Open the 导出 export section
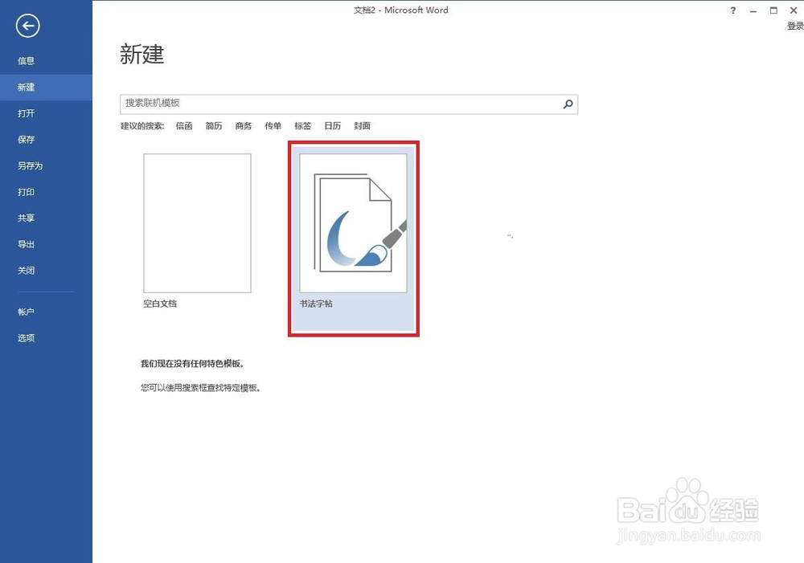 pyautogui.click(x=26, y=244)
